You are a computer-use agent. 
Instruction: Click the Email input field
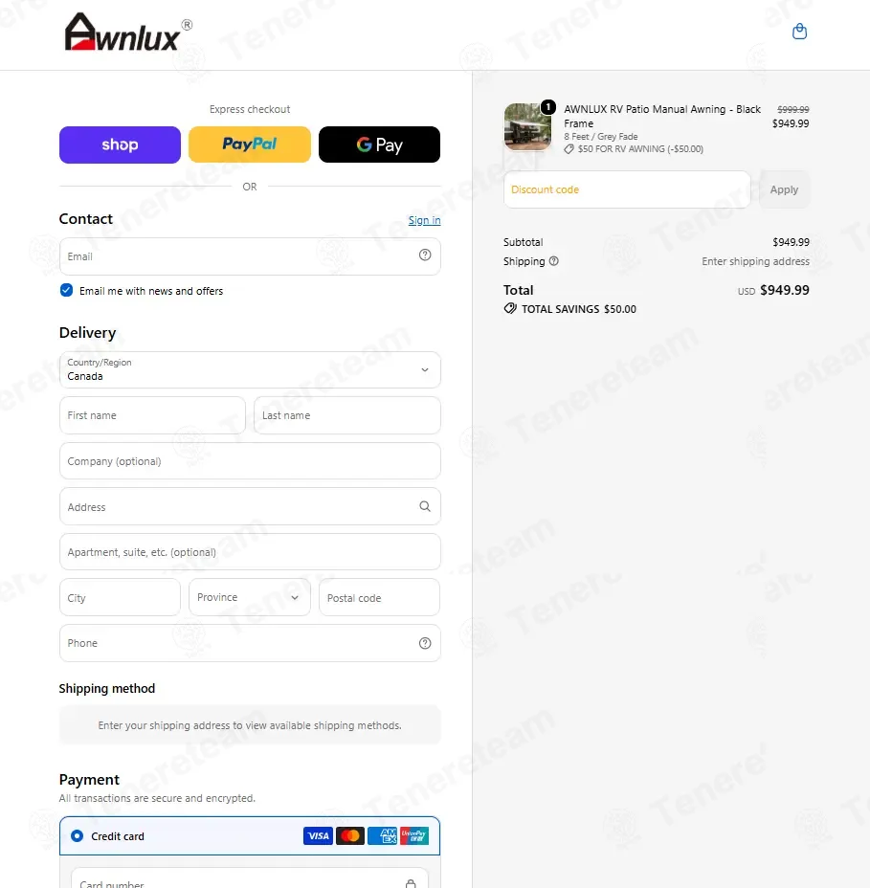250,256
